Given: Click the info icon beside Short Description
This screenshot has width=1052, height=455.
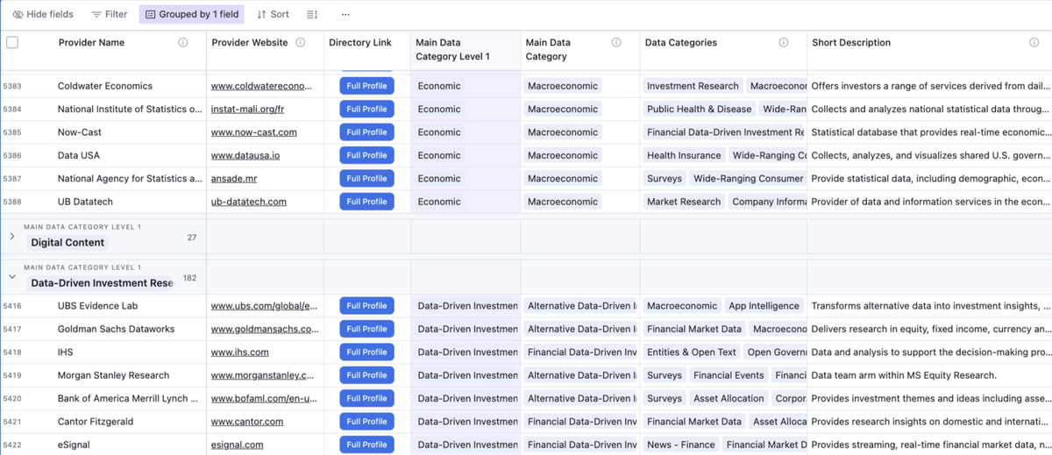Looking at the screenshot, I should 1034,42.
